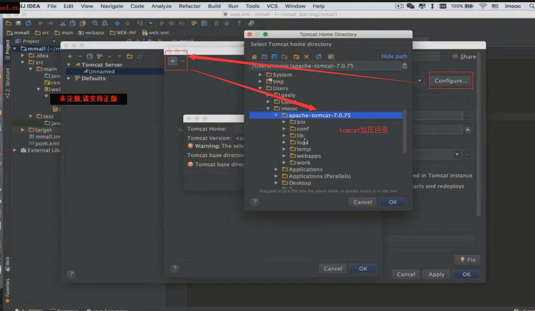Add application server plus button
This screenshot has width=535, height=311.
173,61
